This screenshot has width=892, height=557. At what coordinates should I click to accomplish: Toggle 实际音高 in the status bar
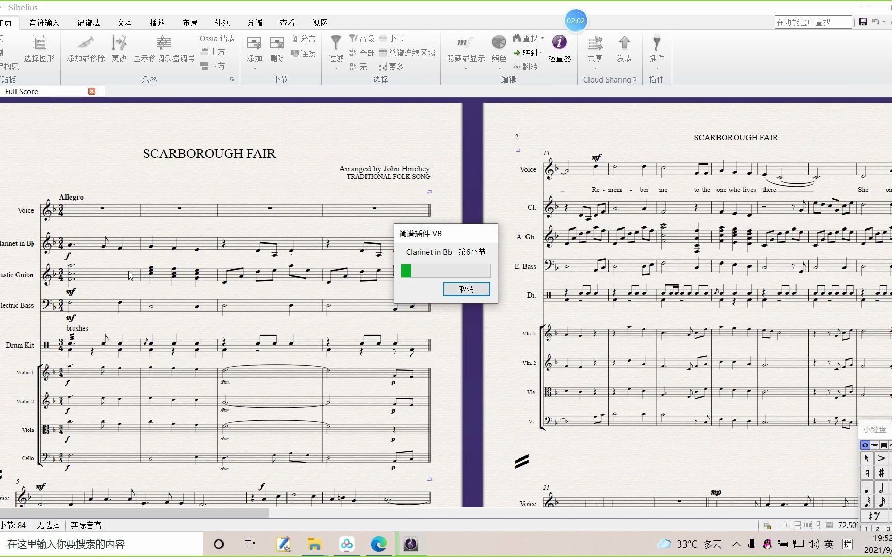pyautogui.click(x=86, y=525)
